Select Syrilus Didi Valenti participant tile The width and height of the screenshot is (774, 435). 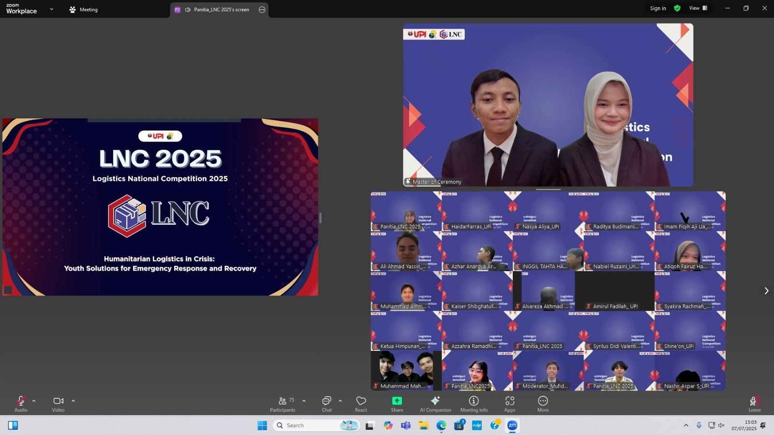pos(619,331)
